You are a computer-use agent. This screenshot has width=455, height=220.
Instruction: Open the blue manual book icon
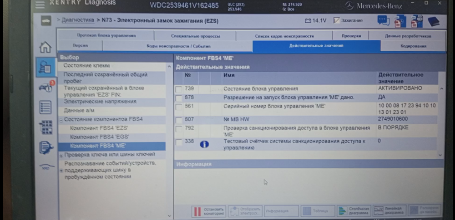(x=434, y=21)
